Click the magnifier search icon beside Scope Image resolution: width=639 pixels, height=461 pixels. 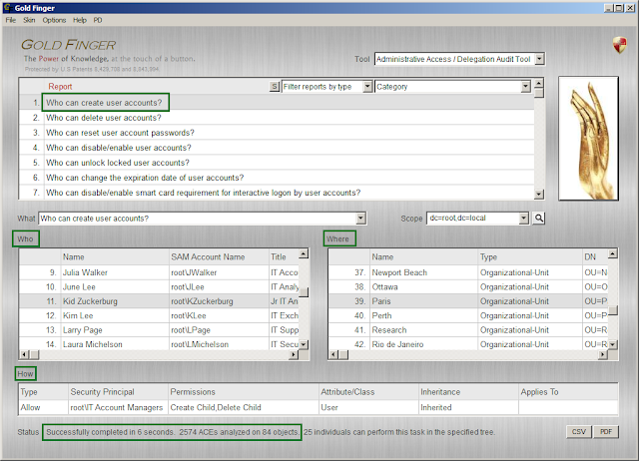539,219
